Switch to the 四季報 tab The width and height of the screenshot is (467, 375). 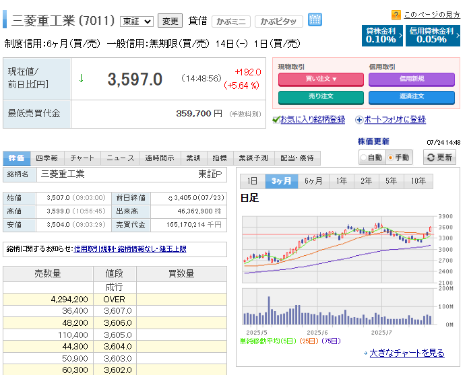point(46,158)
